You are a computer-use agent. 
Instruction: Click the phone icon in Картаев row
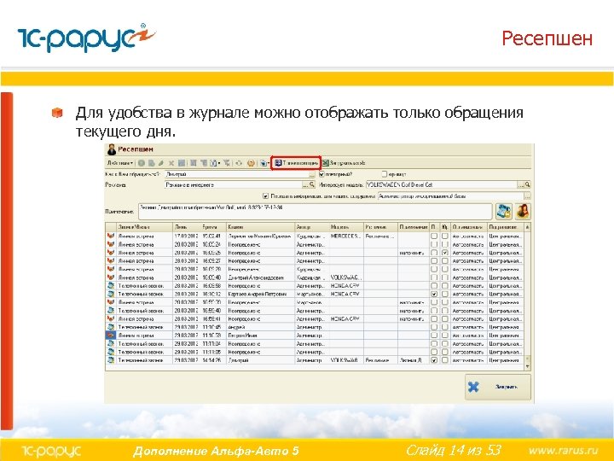coord(111,294)
